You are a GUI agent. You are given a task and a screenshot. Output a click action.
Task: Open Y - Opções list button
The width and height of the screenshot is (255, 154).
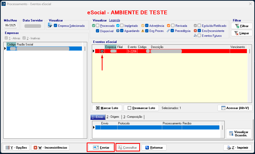pos(16,148)
